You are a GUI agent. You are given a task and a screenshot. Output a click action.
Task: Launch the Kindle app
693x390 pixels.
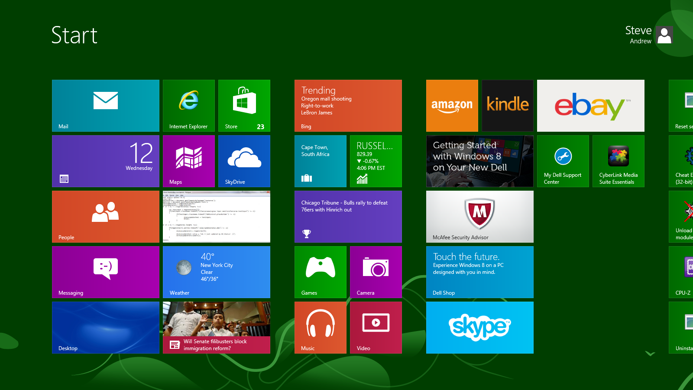click(507, 105)
